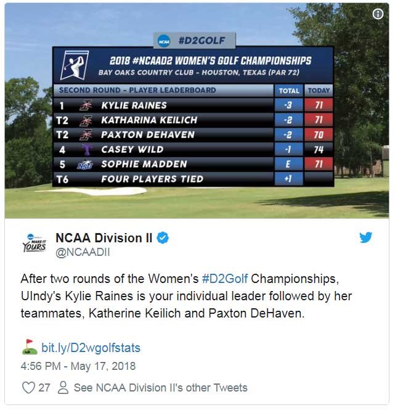Click the golf flag emoji icon
Viewport: 395px width, 410px height.
coord(30,348)
